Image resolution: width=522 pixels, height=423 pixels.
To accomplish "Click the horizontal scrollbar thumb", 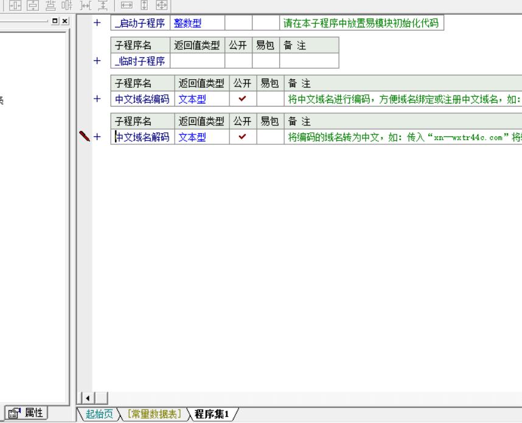I will tap(101, 398).
